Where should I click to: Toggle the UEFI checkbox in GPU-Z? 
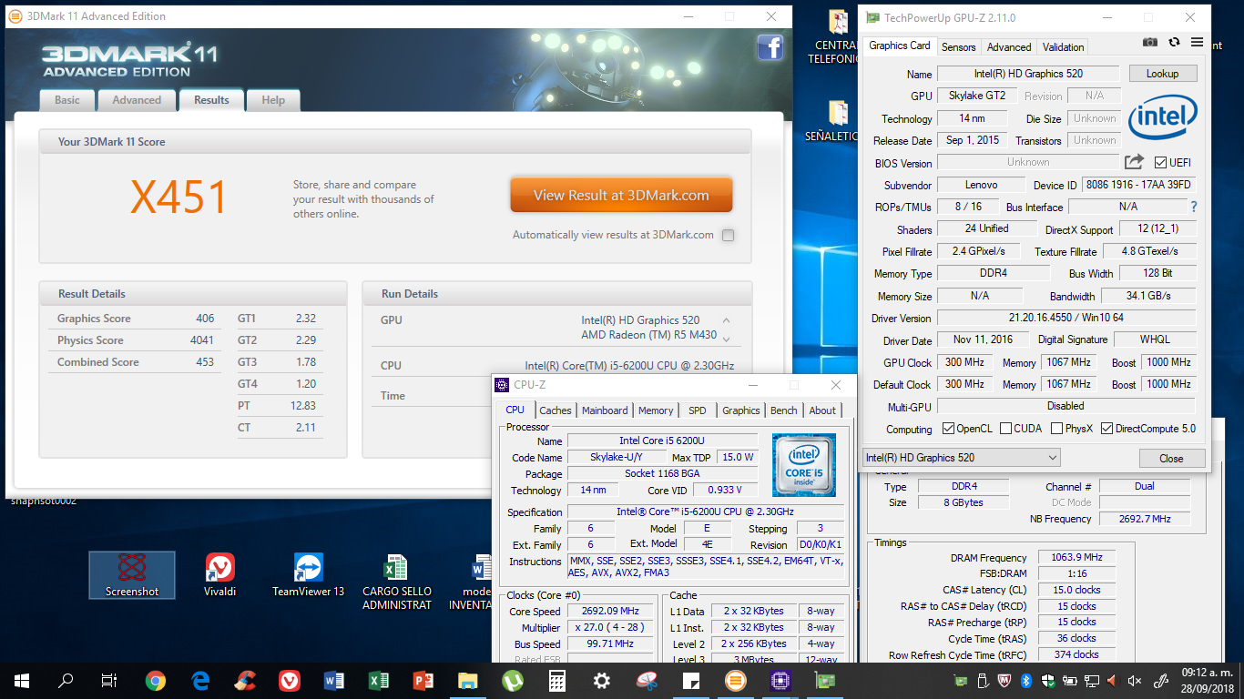click(1160, 163)
